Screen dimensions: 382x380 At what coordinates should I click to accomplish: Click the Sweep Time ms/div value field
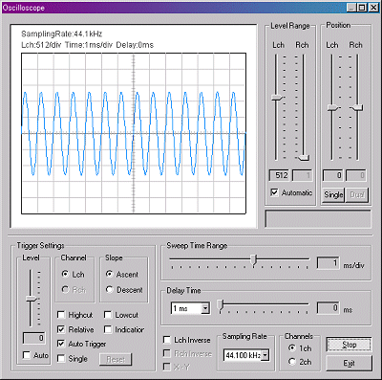point(328,263)
